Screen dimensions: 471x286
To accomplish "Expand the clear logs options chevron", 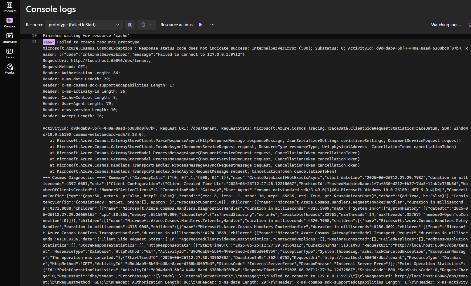I will (151, 25).
